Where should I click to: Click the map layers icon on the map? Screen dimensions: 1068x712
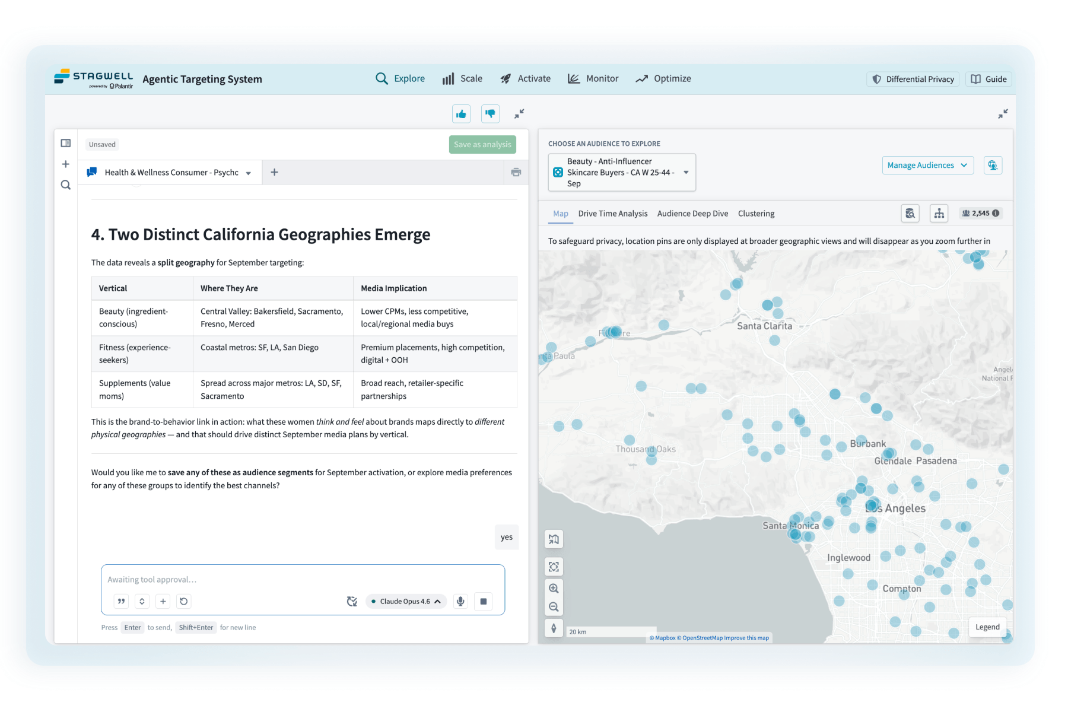pos(554,539)
